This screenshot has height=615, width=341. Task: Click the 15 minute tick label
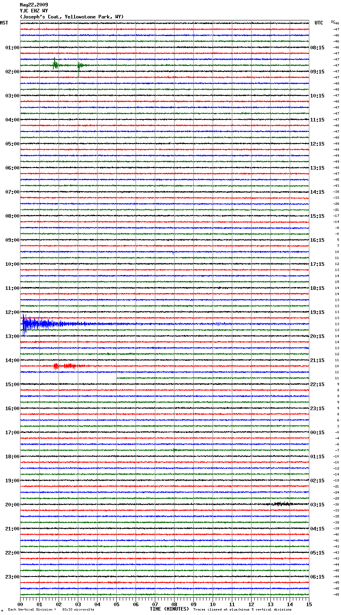tap(309, 604)
